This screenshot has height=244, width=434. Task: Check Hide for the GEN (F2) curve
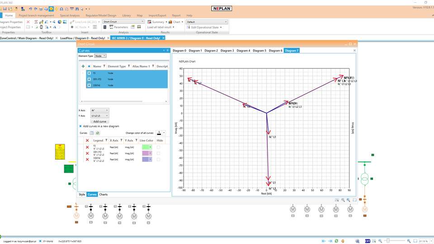click(x=158, y=153)
